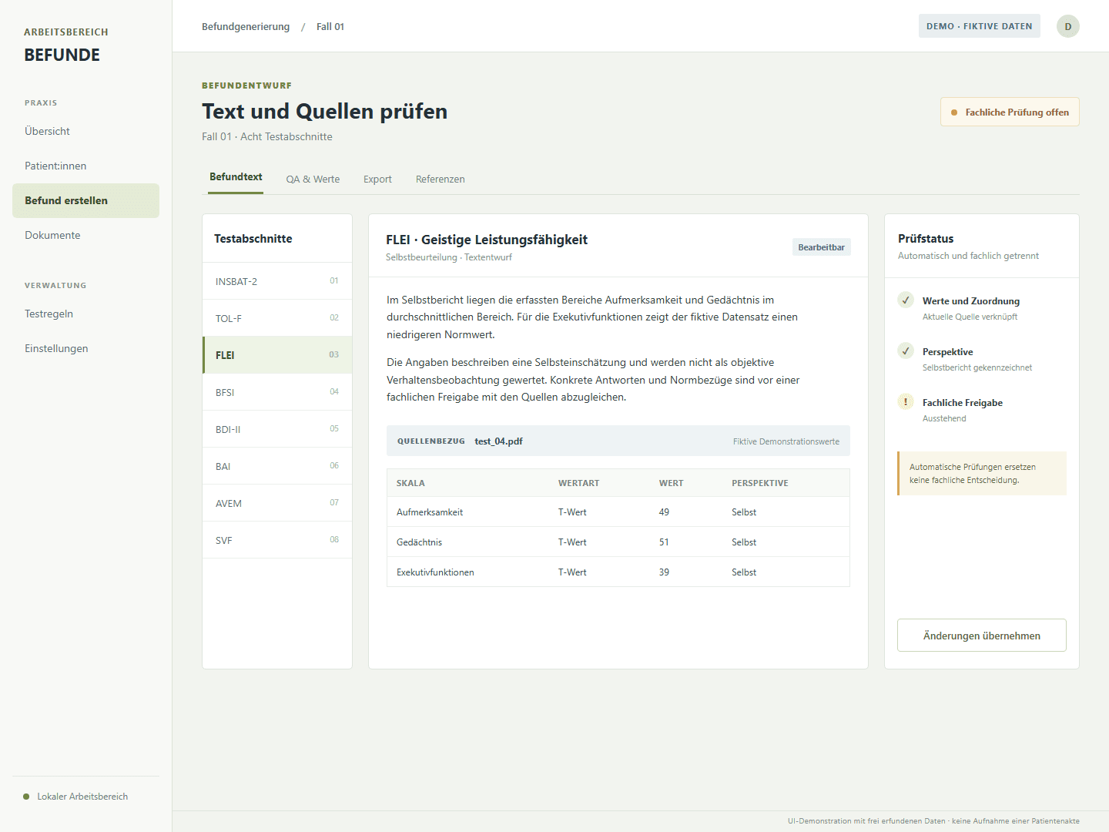Screen dimensions: 1109x832
Task: Click the WERTART column header
Action: click(578, 483)
